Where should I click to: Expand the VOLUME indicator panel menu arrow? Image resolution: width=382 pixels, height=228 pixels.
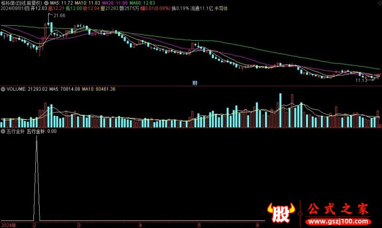(3, 89)
